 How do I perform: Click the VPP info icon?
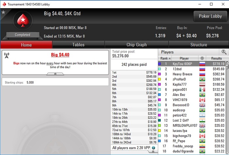point(153,148)
